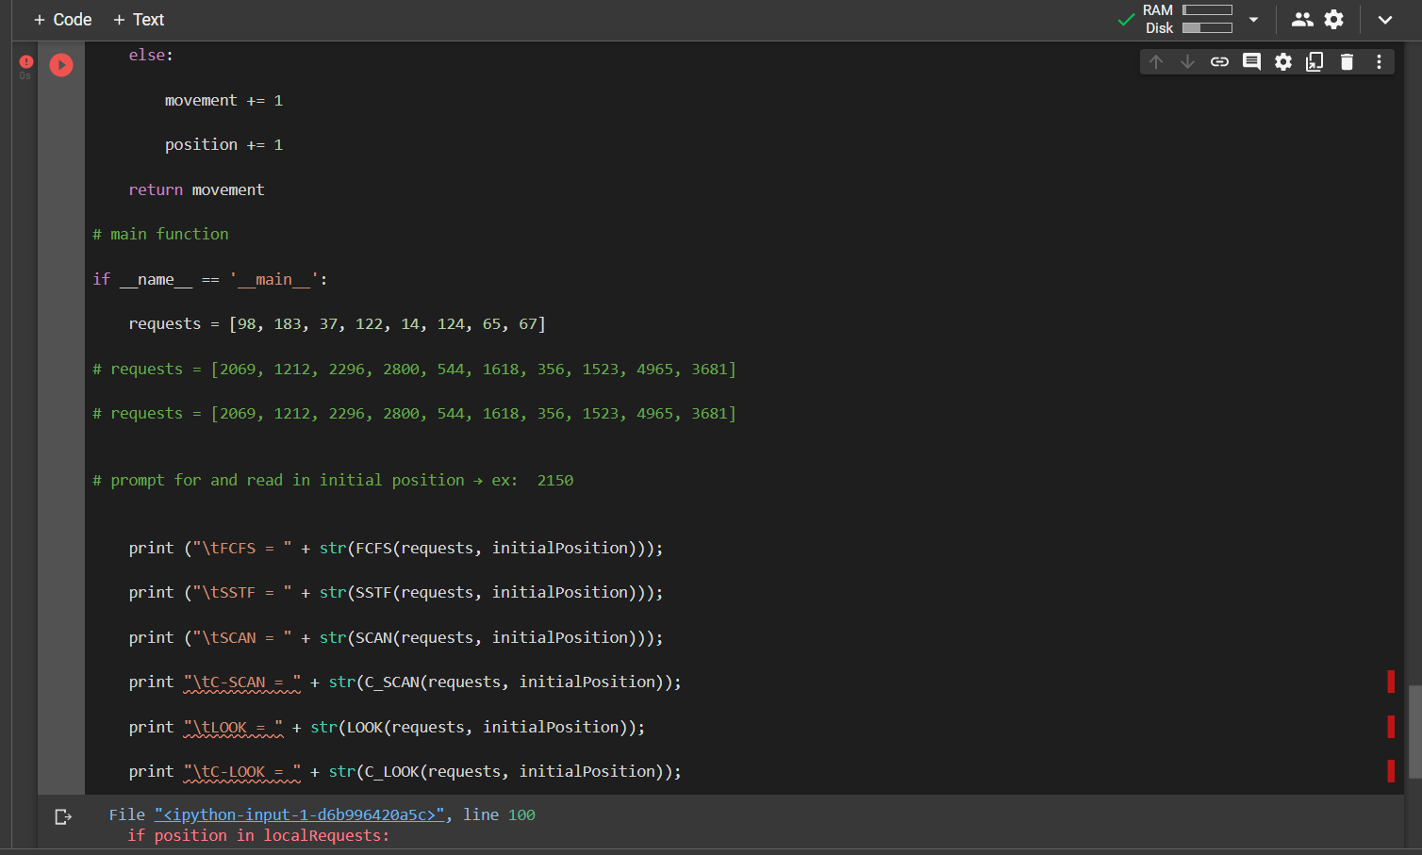This screenshot has width=1422, height=855.
Task: Delete the current code cell
Action: pyautogui.click(x=1347, y=61)
